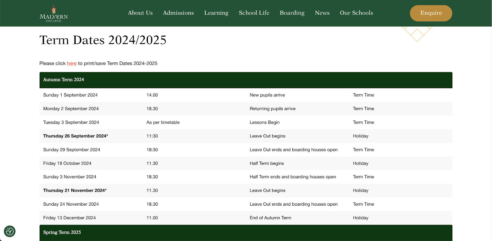This screenshot has height=241, width=492.
Task: Click the Malvern College logo
Action: [x=54, y=14]
